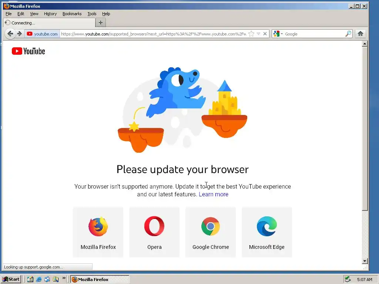This screenshot has width=379, height=284.
Task: Go back with the Back arrow button
Action: point(10,34)
